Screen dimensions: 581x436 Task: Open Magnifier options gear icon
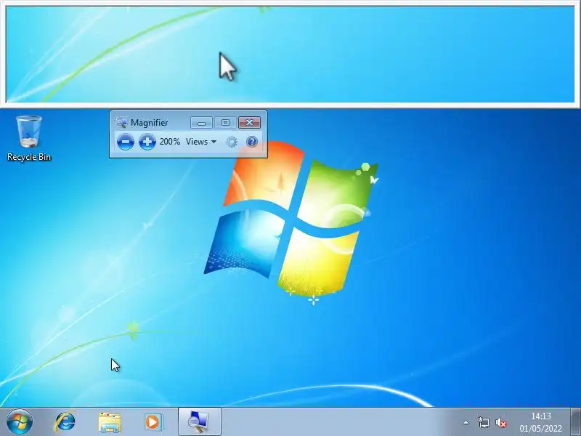tap(232, 142)
